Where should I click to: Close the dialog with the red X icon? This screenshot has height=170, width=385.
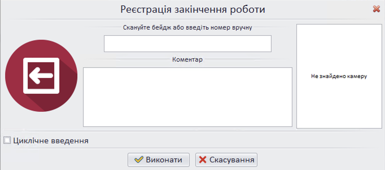point(376,9)
